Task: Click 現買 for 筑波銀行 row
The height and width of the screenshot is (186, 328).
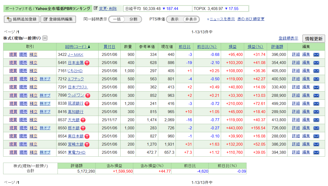Action: [x=13, y=104]
